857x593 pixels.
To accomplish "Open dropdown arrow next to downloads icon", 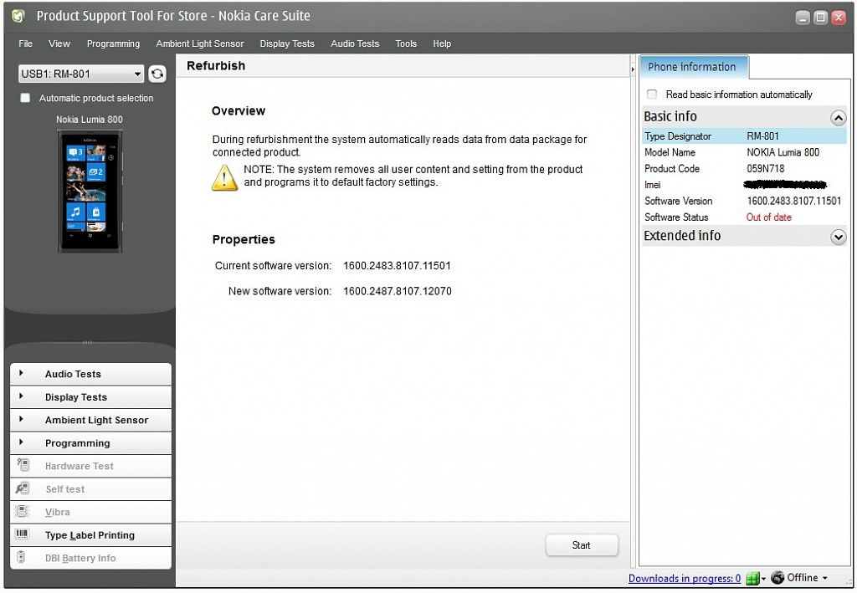I will 763,579.
